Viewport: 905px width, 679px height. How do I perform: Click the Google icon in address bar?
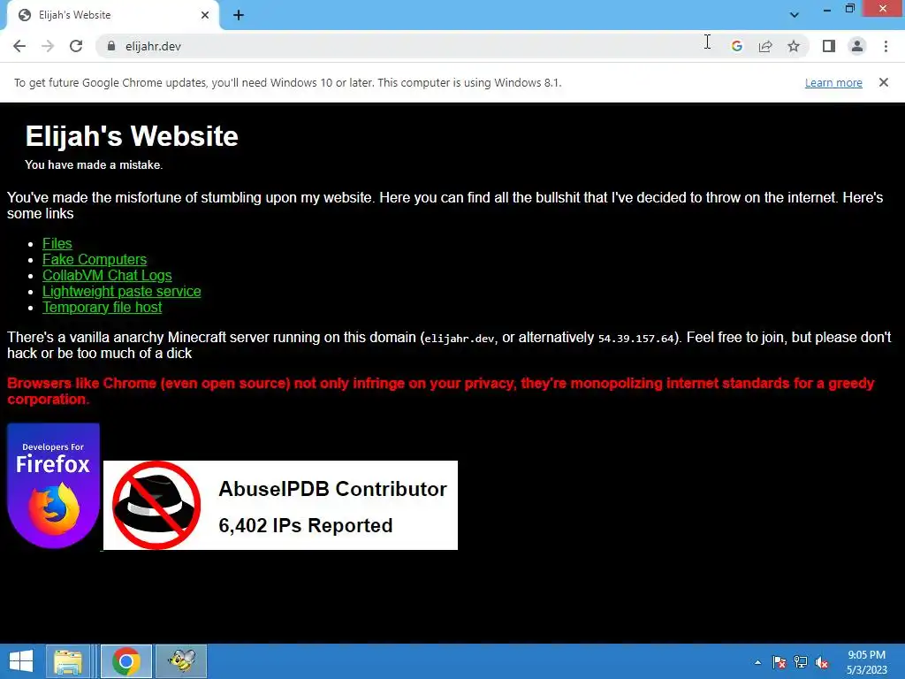click(x=736, y=46)
